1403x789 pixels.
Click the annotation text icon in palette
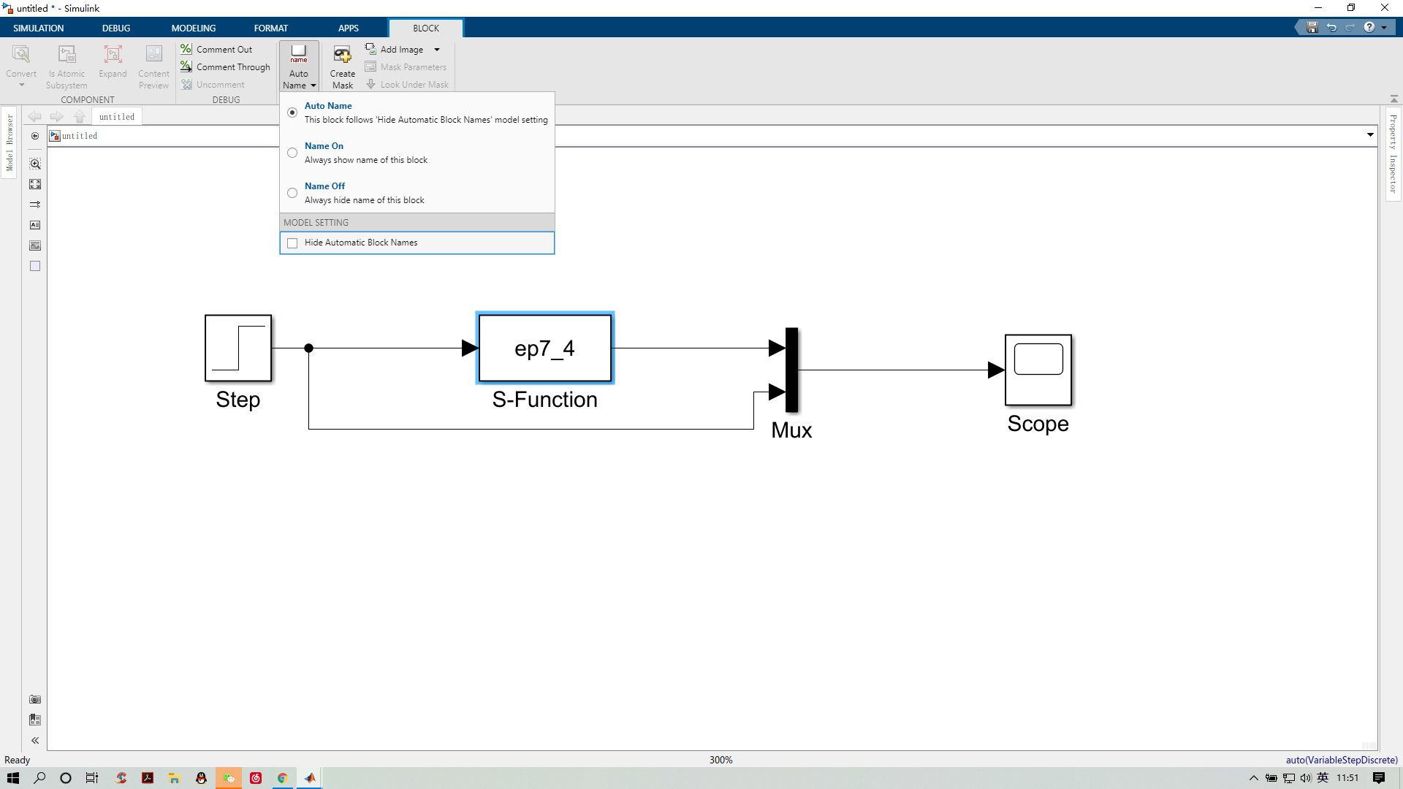[x=35, y=226]
